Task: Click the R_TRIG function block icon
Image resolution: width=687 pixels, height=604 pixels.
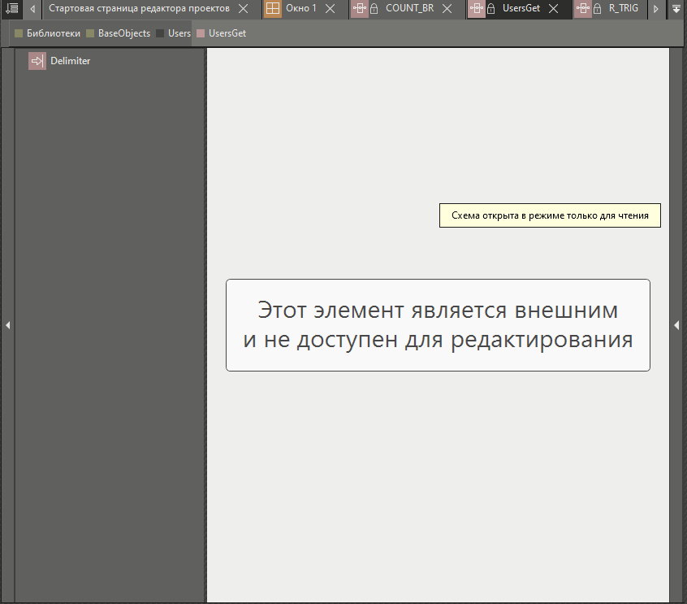Action: tap(583, 9)
